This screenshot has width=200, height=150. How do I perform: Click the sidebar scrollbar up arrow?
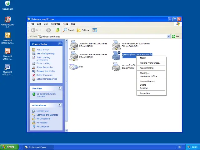click(67, 41)
